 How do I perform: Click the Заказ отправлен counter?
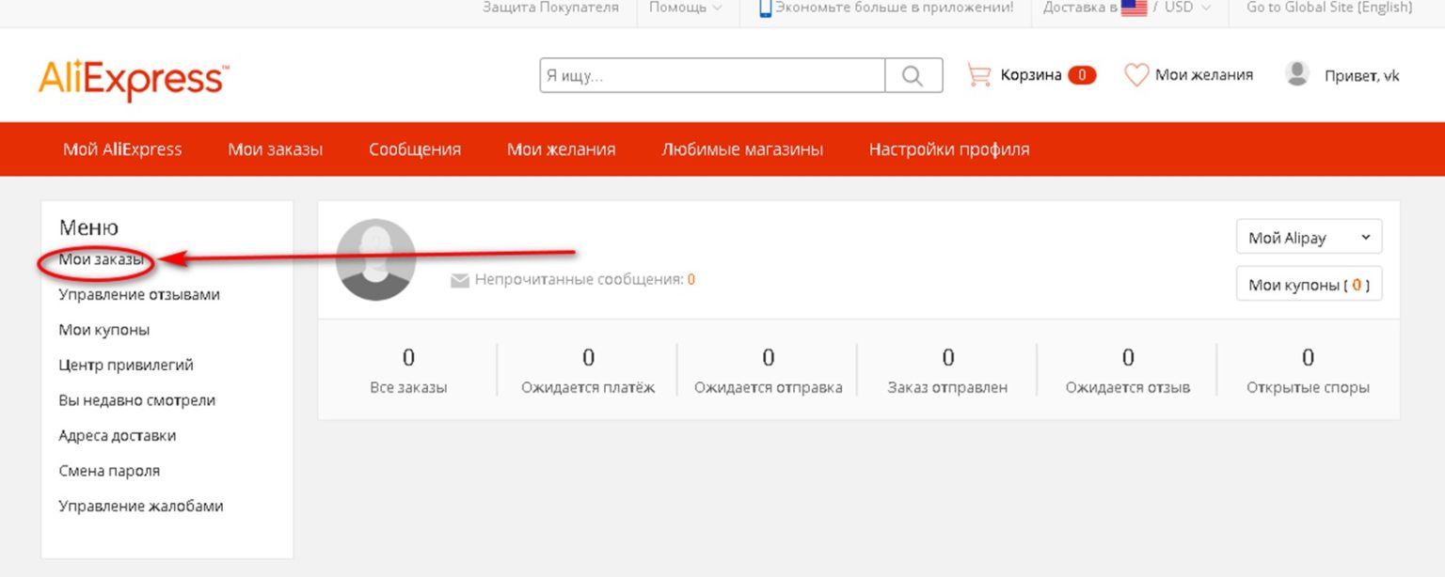click(947, 371)
